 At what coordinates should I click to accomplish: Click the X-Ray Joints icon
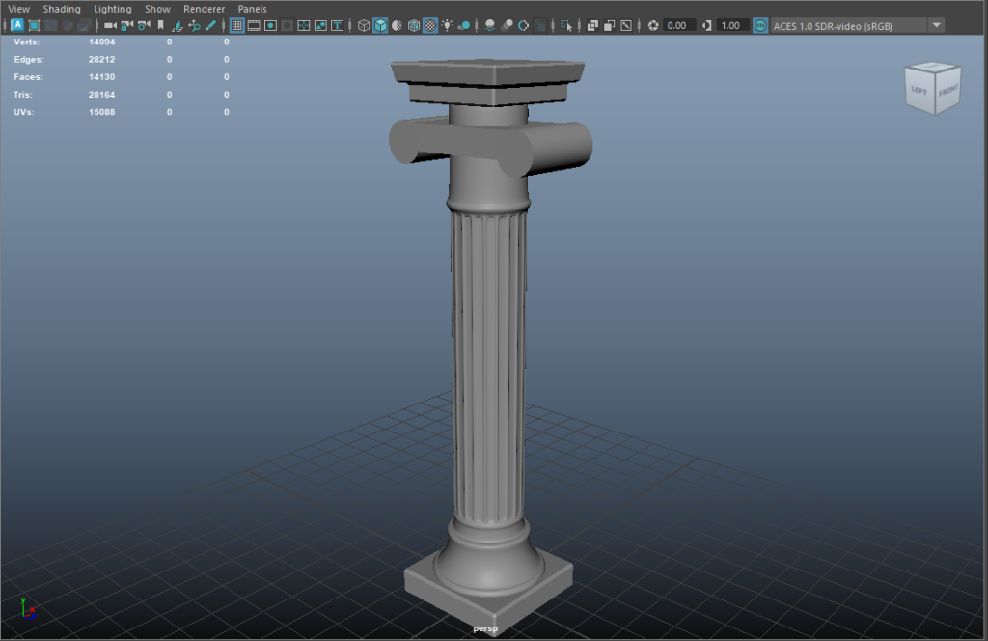625,25
